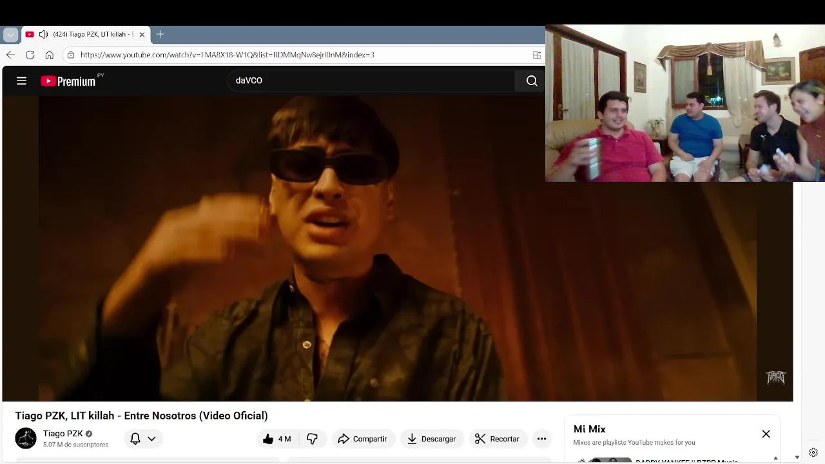View site info lock icon in address bar
The image size is (825, 464).
71,55
